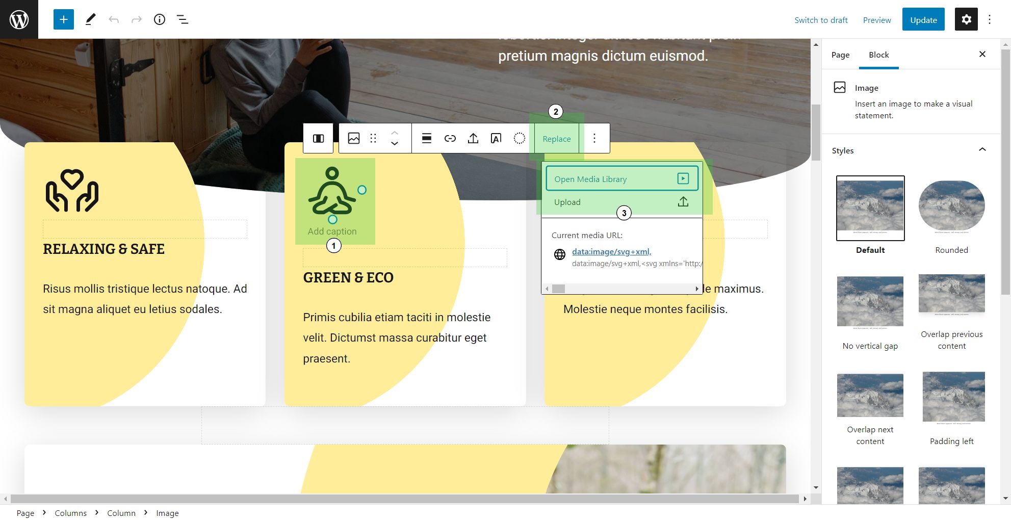The image size is (1011, 520).
Task: Click the align icon in block toolbar
Action: click(x=427, y=138)
